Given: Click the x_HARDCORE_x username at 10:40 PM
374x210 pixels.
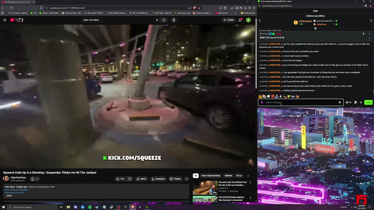Looking at the screenshot, I should 275,90.
